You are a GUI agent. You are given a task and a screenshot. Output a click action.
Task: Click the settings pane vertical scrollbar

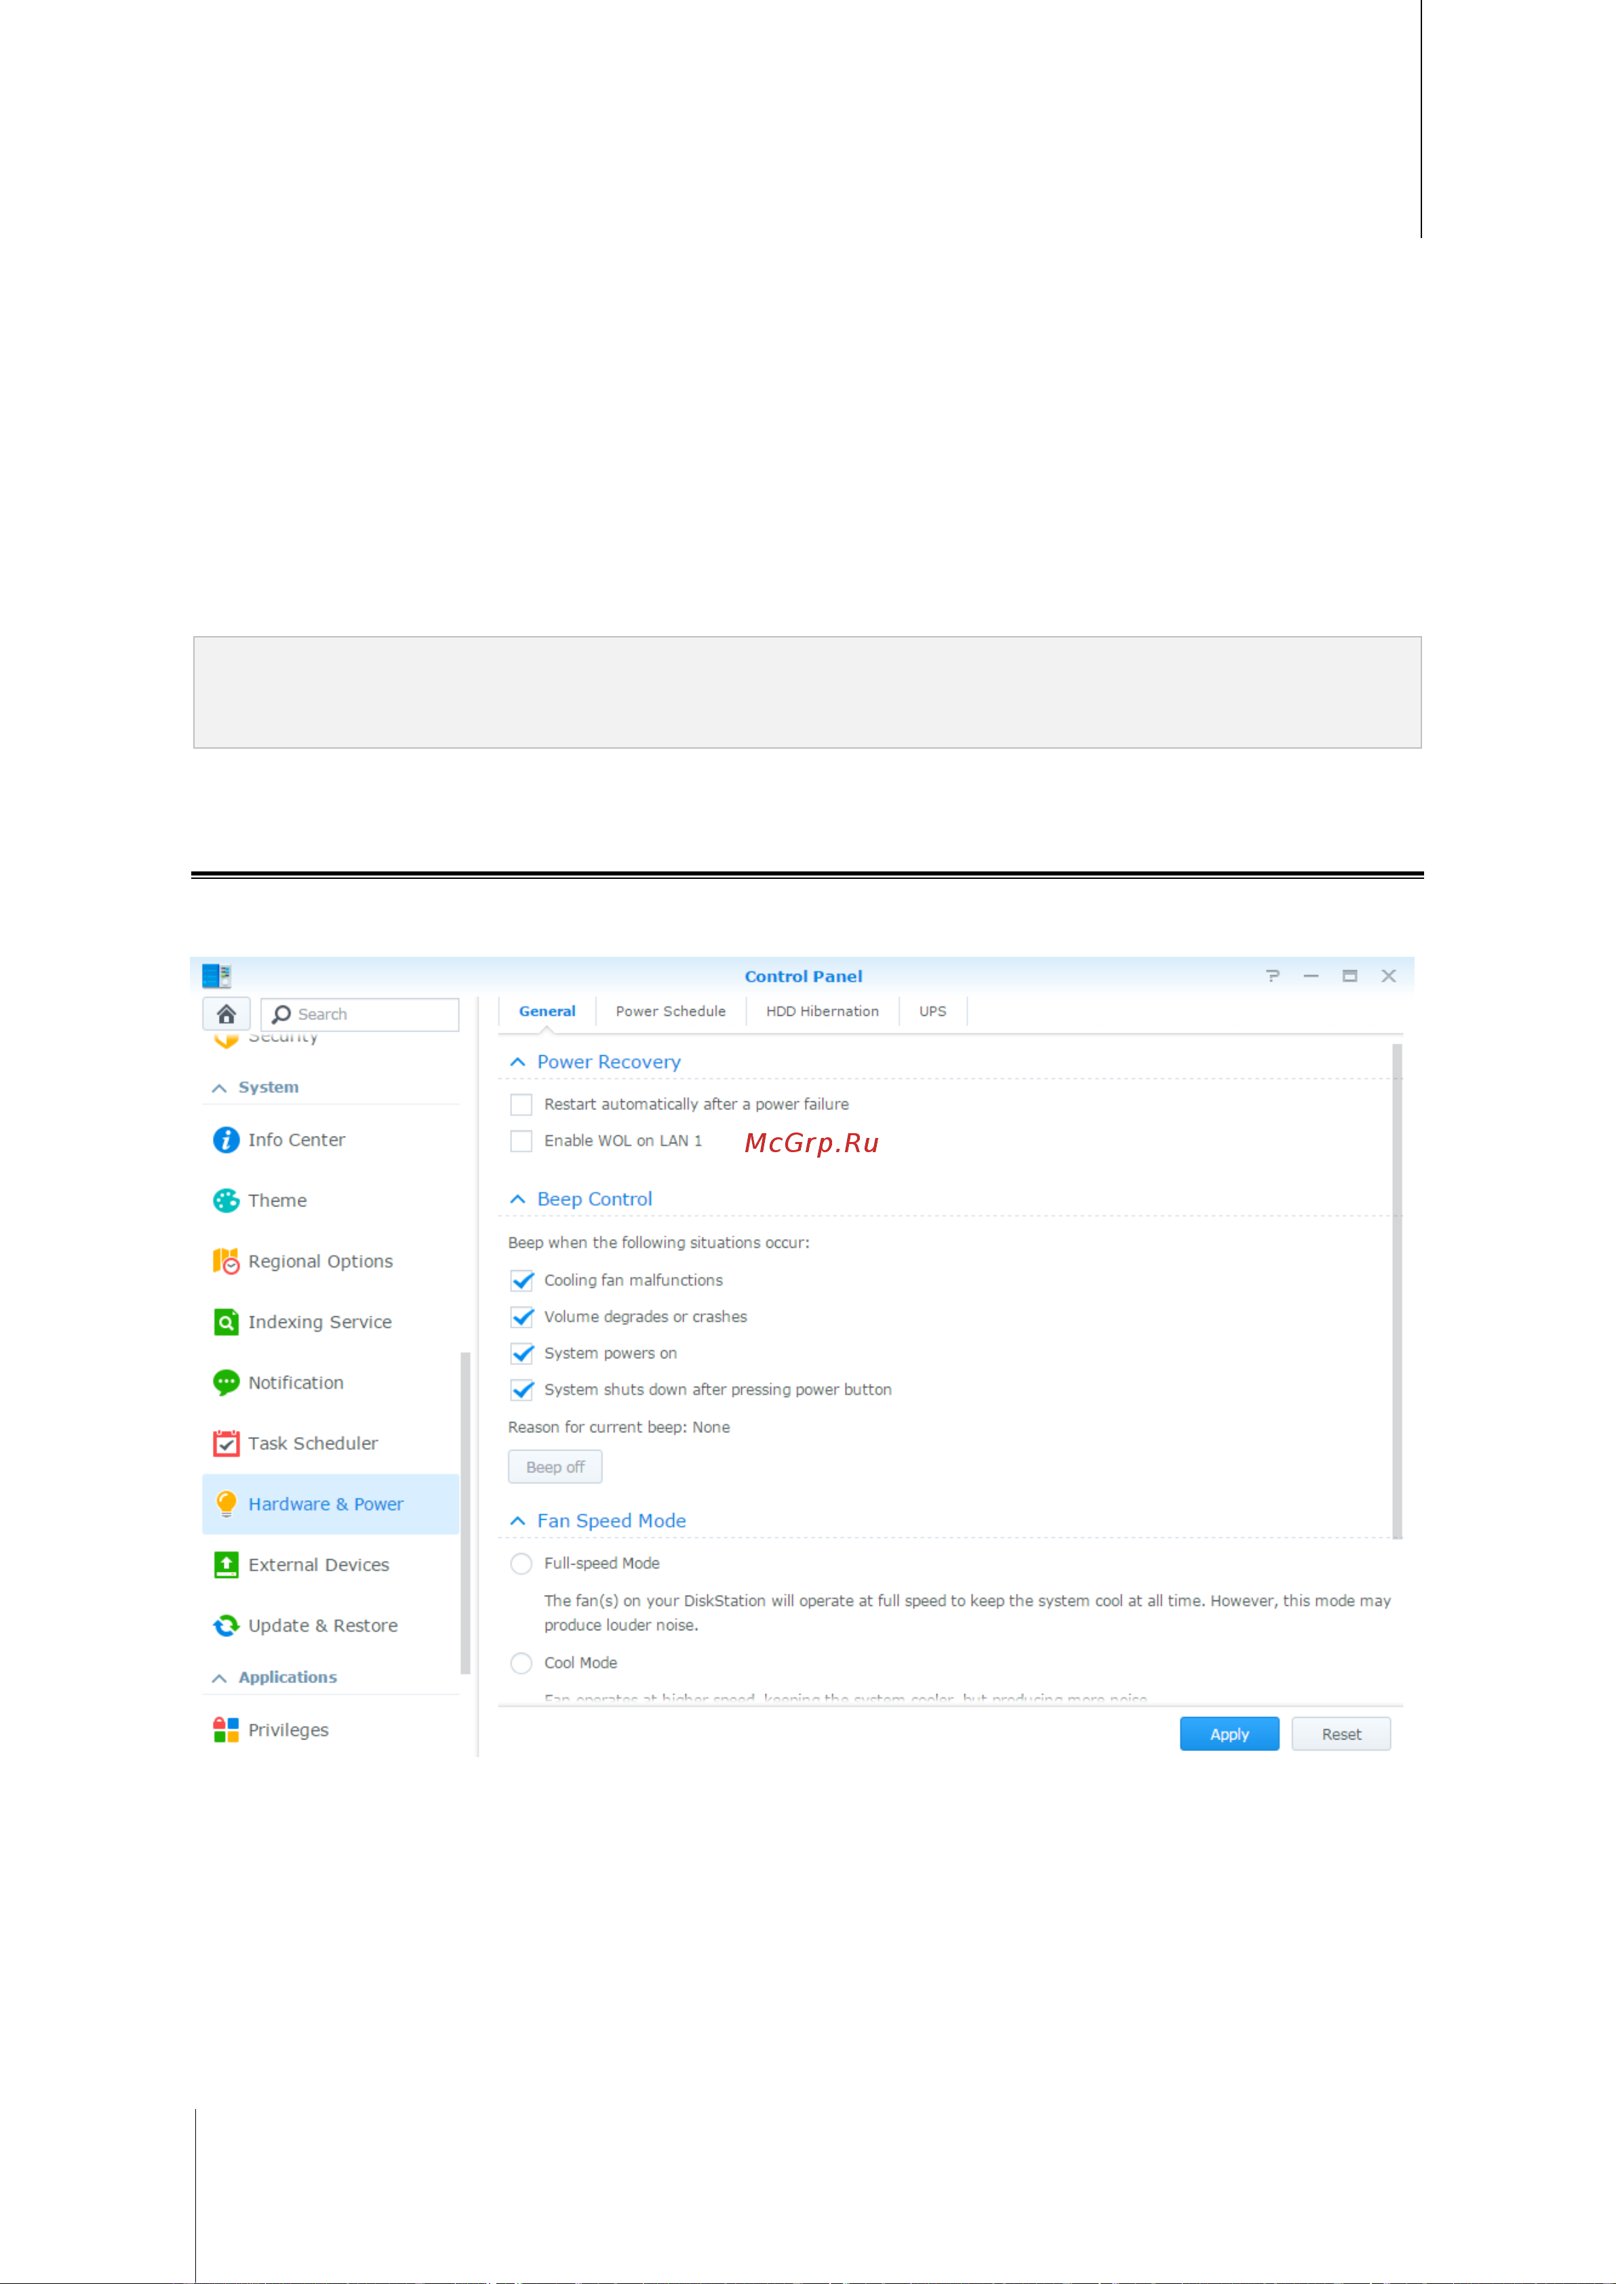(x=1397, y=1291)
